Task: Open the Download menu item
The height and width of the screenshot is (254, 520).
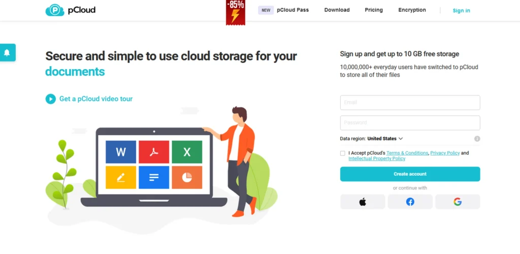Action: tap(337, 10)
